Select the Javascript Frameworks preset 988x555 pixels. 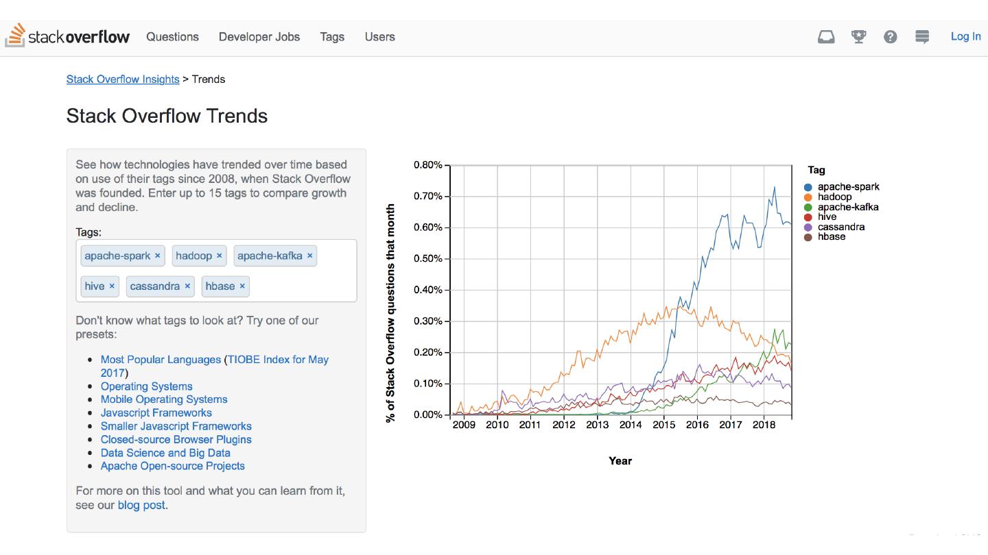pyautogui.click(x=156, y=412)
